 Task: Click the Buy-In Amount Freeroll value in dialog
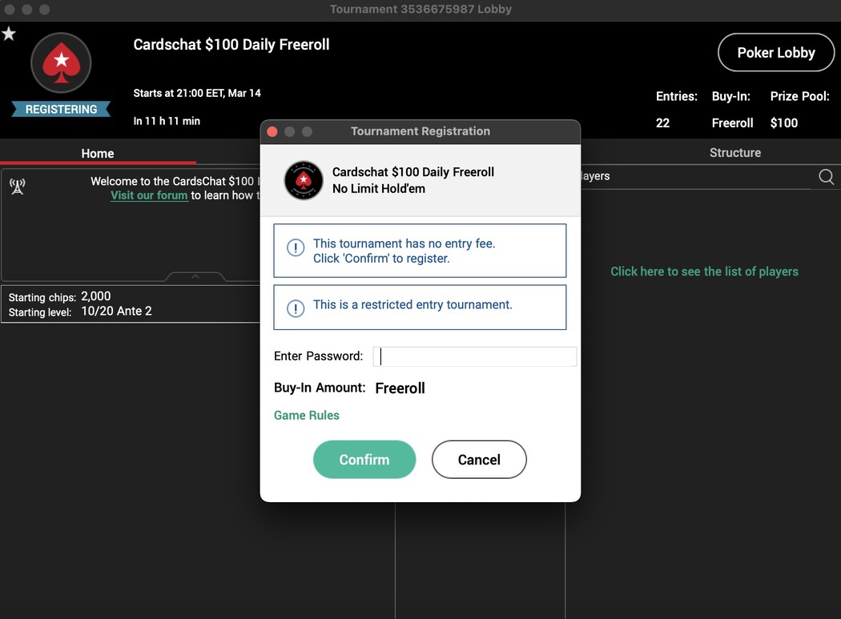coord(400,388)
